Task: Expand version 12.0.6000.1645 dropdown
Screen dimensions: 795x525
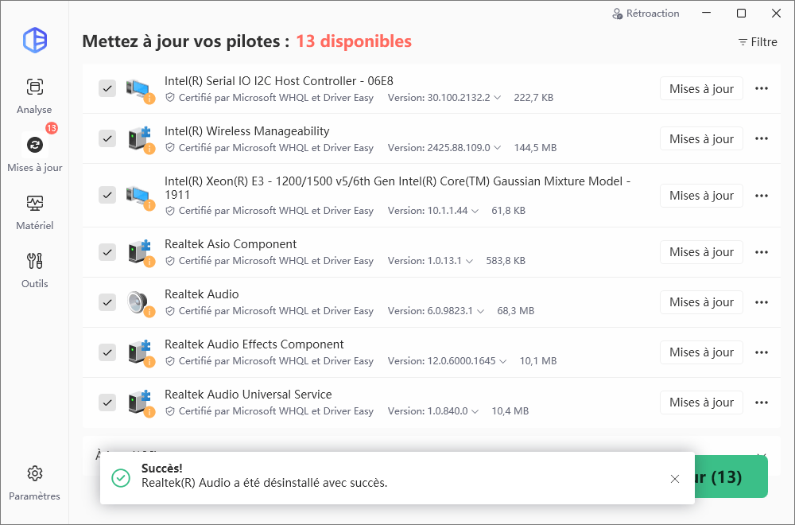Action: coord(503,362)
